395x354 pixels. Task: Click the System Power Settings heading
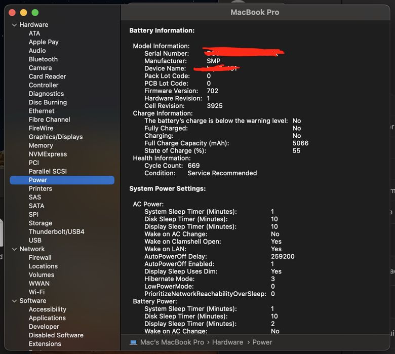(168, 189)
